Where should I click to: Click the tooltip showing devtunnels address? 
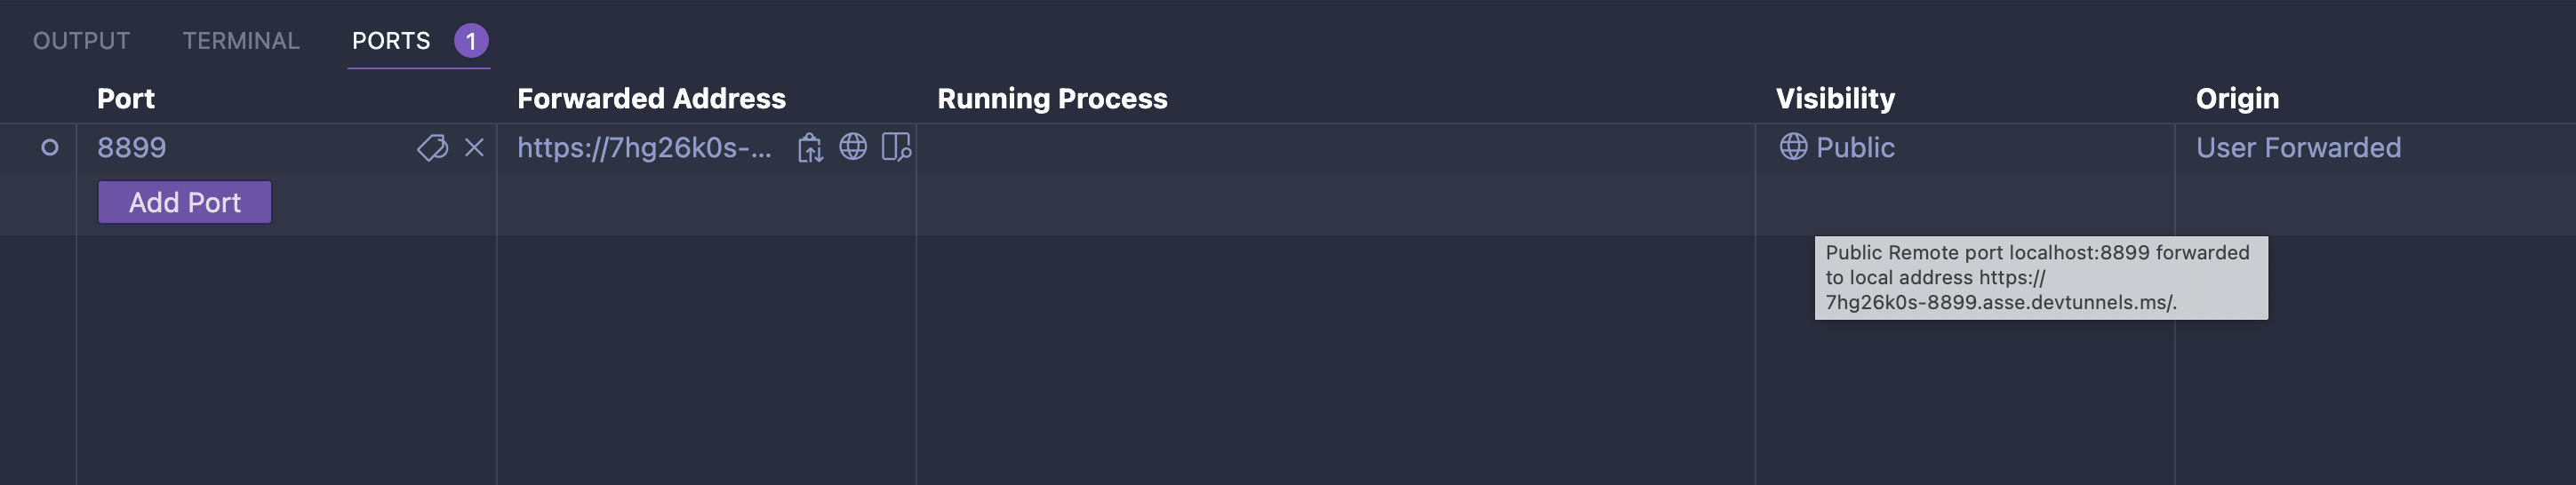[x=2040, y=278]
